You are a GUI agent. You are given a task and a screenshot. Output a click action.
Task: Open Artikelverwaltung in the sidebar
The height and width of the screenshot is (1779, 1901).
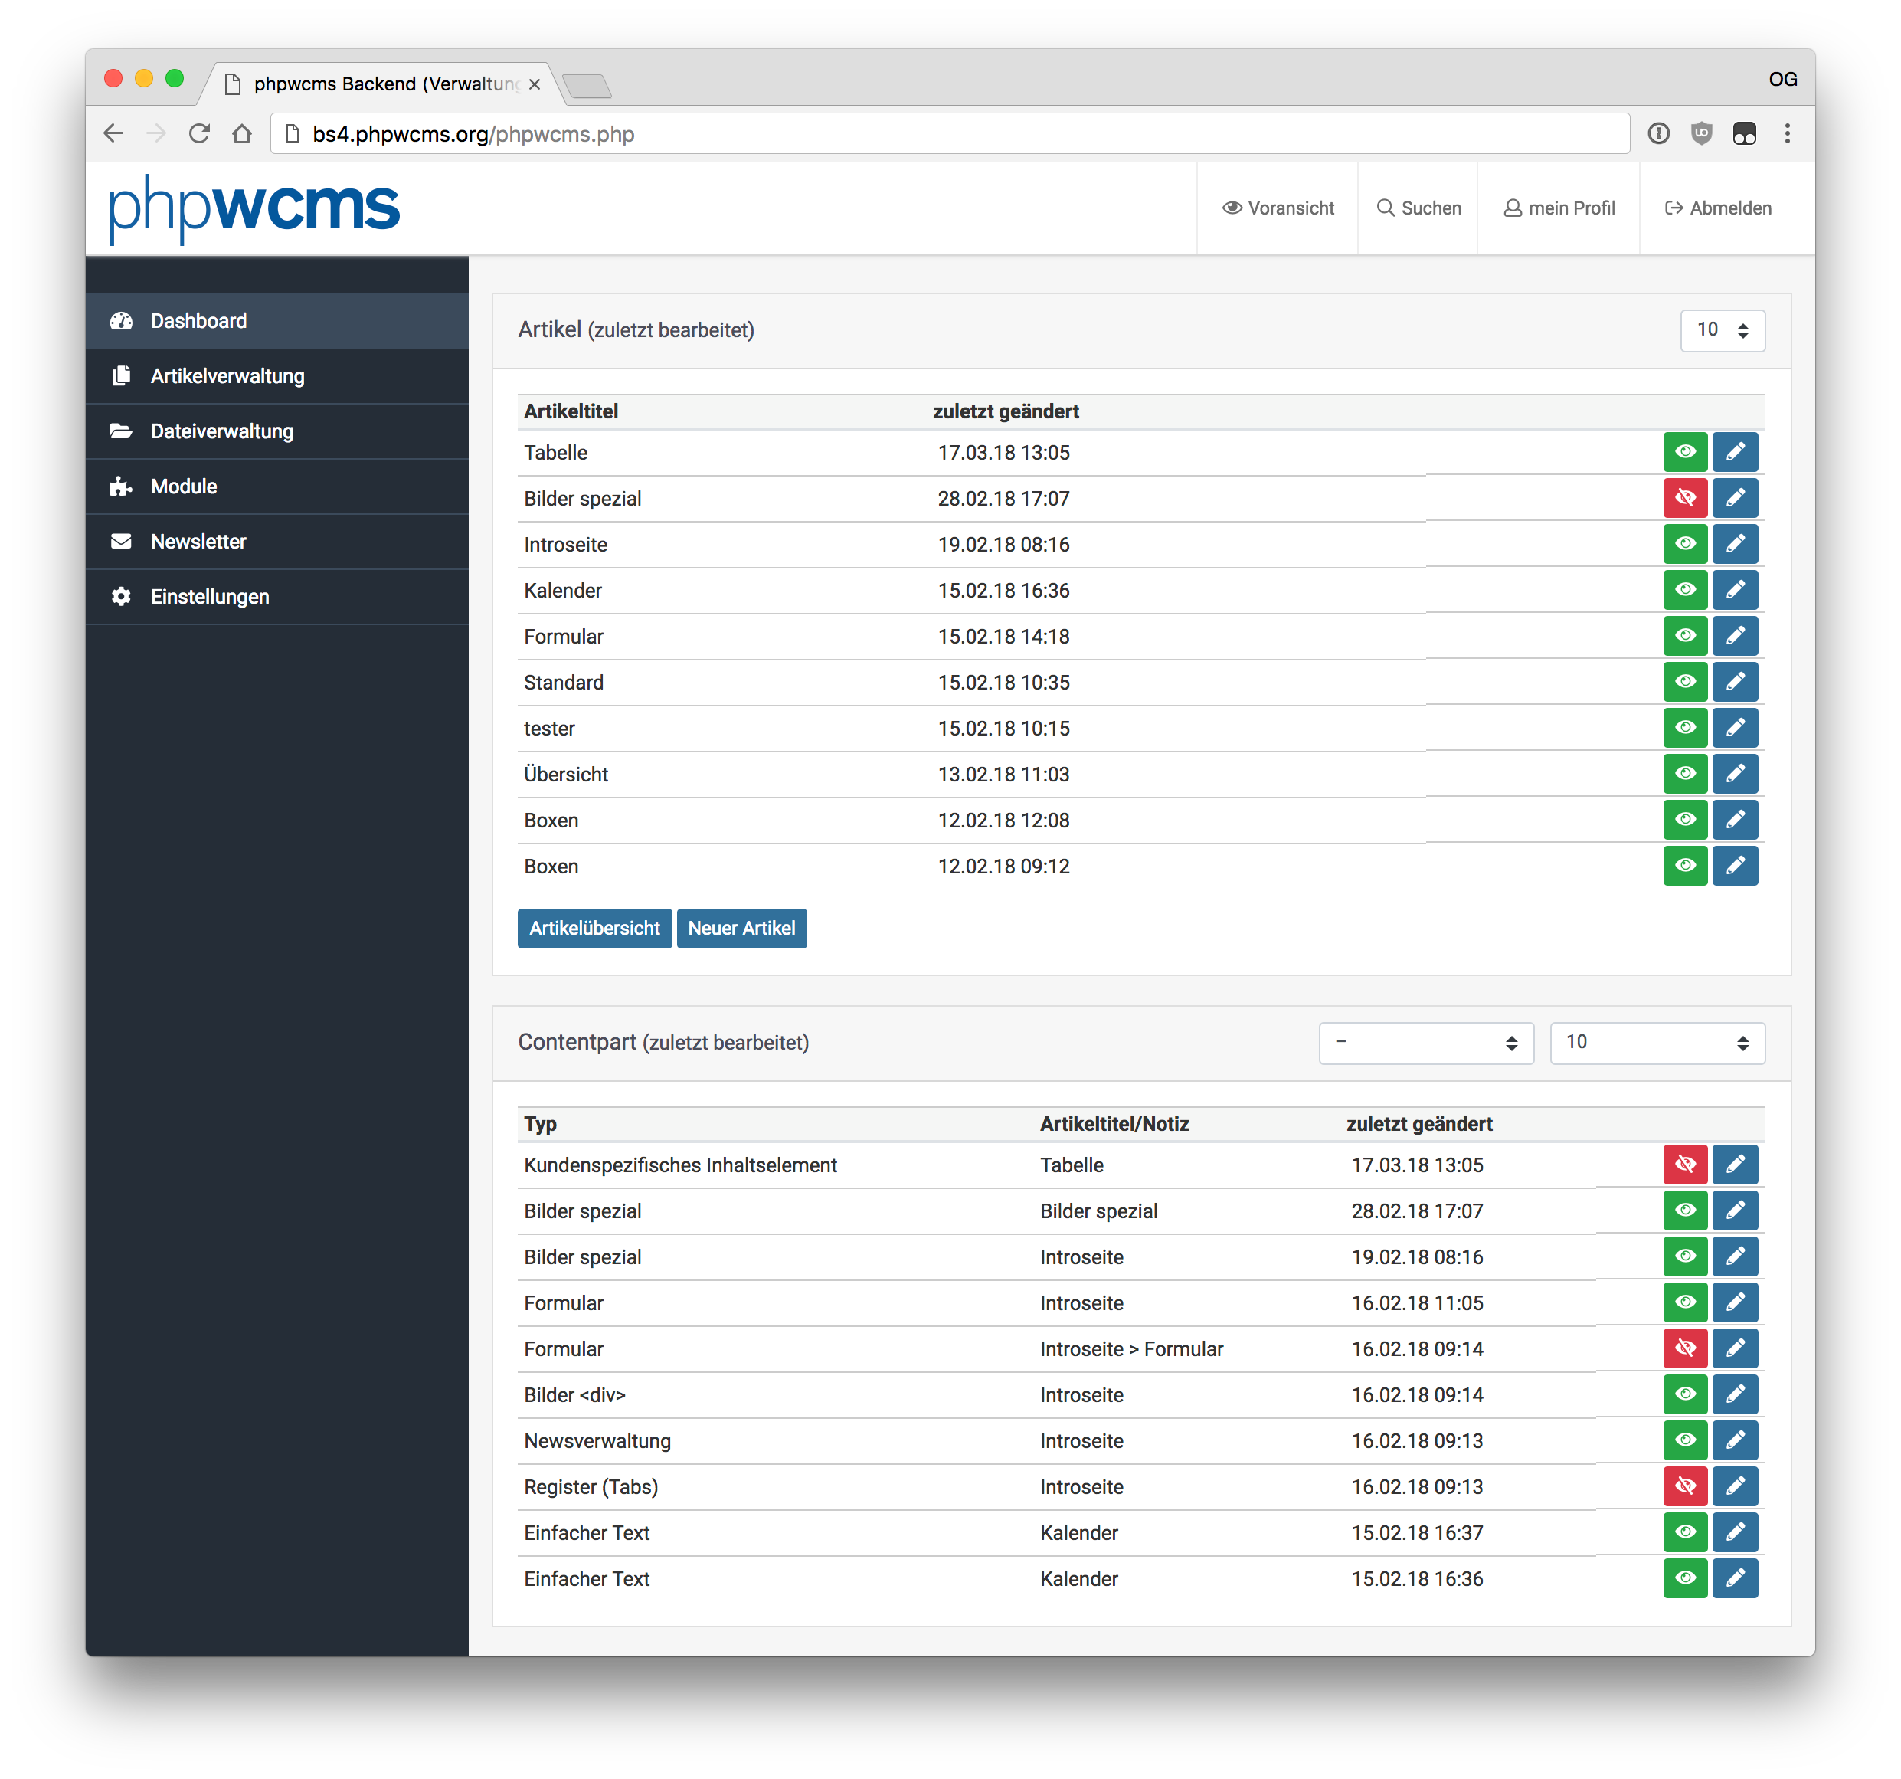(227, 376)
